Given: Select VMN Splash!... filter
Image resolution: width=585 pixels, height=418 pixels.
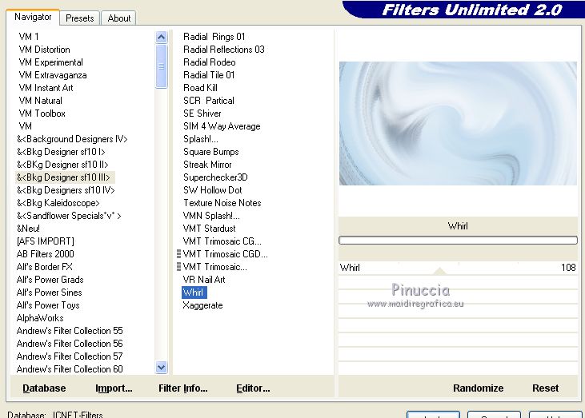Looking at the screenshot, I should click(211, 216).
